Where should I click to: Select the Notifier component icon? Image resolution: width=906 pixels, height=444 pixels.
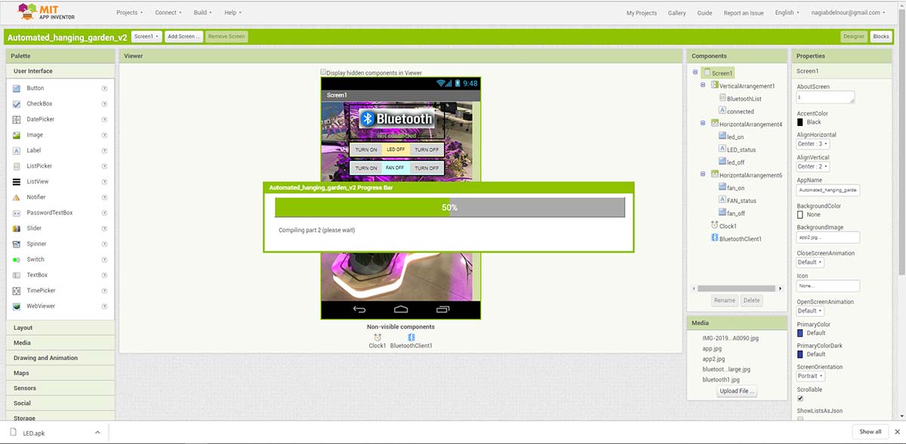click(x=17, y=197)
